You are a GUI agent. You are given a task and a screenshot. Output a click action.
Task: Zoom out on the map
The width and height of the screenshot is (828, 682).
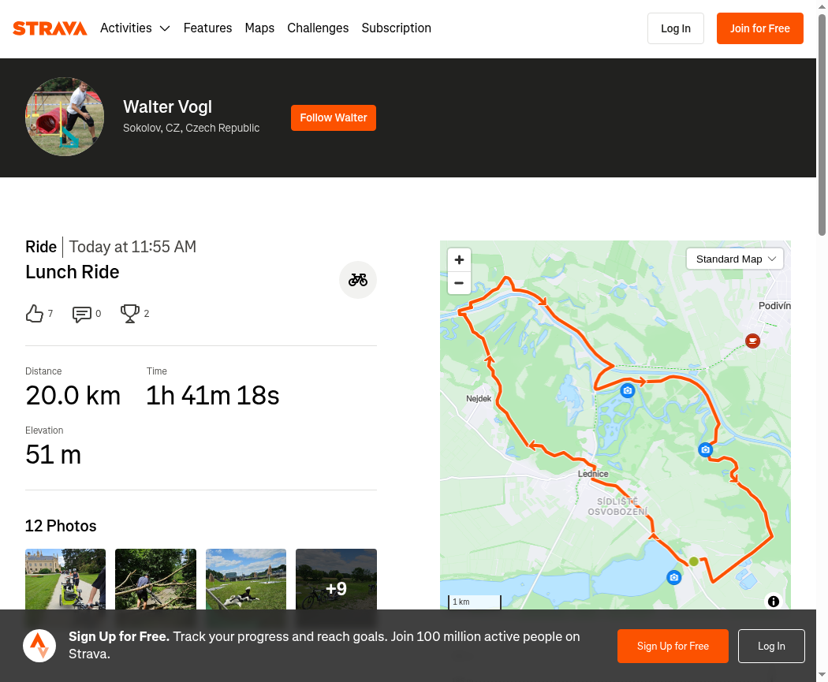(x=459, y=283)
